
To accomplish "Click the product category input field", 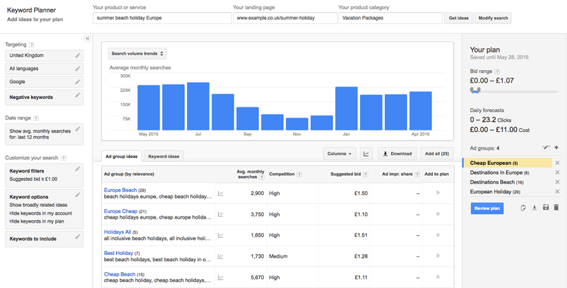I will coord(390,18).
